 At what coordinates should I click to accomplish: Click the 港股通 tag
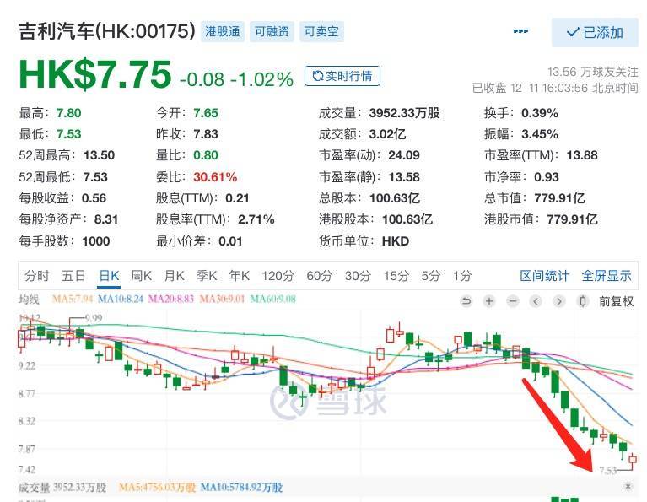tap(223, 32)
